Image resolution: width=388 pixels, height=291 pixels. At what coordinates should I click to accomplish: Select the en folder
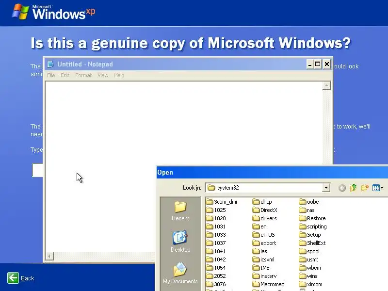(259, 226)
